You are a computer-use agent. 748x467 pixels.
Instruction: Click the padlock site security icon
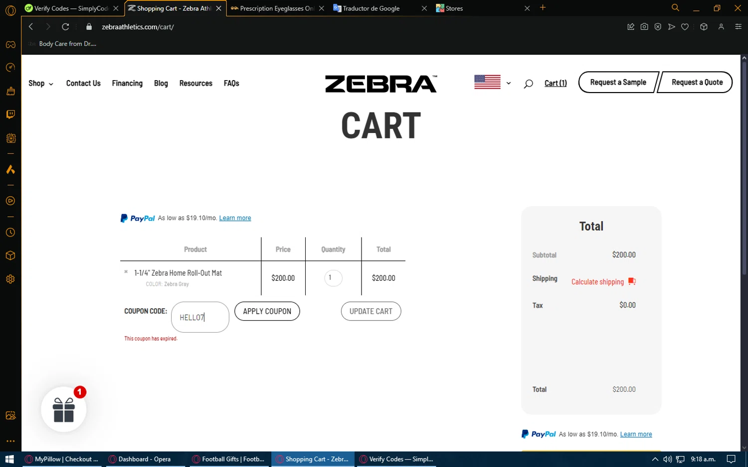click(89, 27)
